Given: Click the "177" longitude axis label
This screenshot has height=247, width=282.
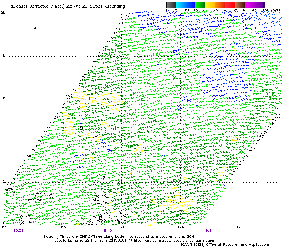Looking at the screenshot, I should click(239, 227).
